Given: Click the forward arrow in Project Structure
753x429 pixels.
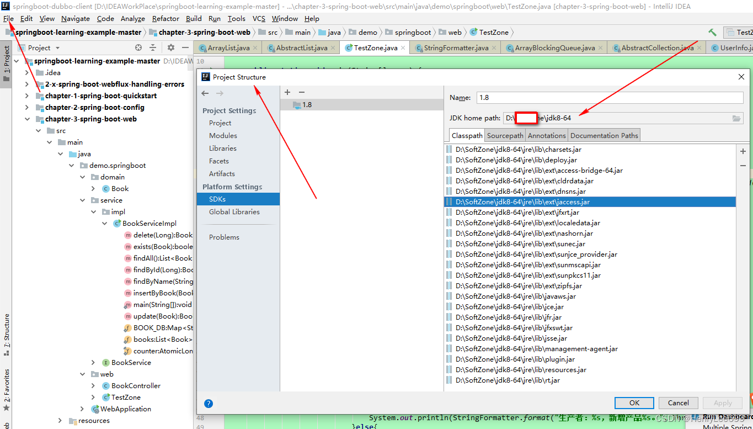Looking at the screenshot, I should [220, 93].
